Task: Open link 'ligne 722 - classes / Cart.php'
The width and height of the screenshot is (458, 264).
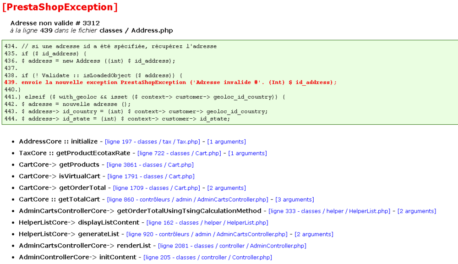Action: 180,153
